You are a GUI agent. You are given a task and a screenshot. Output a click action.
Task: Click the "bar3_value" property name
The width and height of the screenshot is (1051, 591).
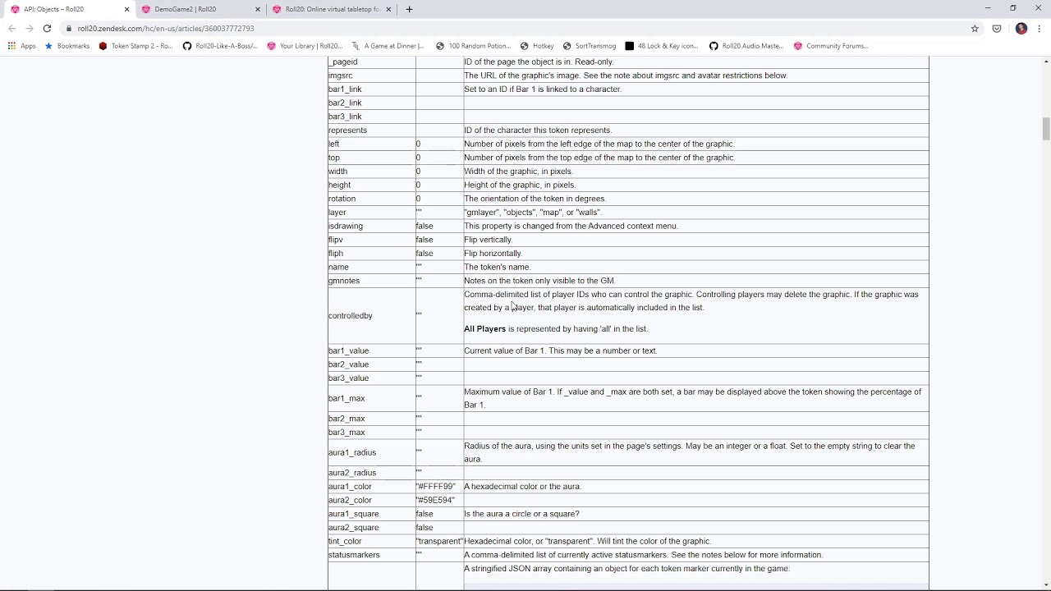pyautogui.click(x=348, y=378)
